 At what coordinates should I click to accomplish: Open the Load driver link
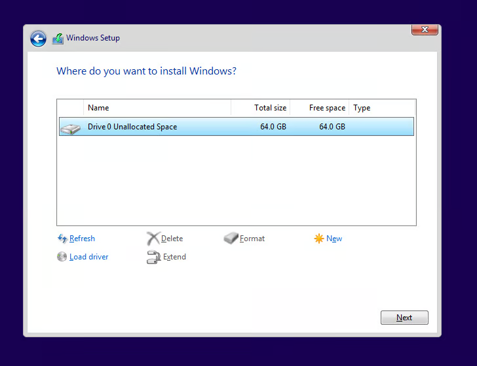(x=88, y=257)
